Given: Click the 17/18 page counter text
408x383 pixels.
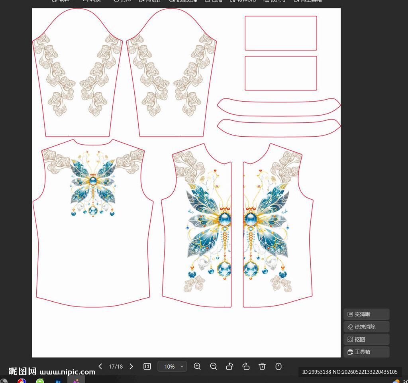Looking at the screenshot, I should coord(116,367).
